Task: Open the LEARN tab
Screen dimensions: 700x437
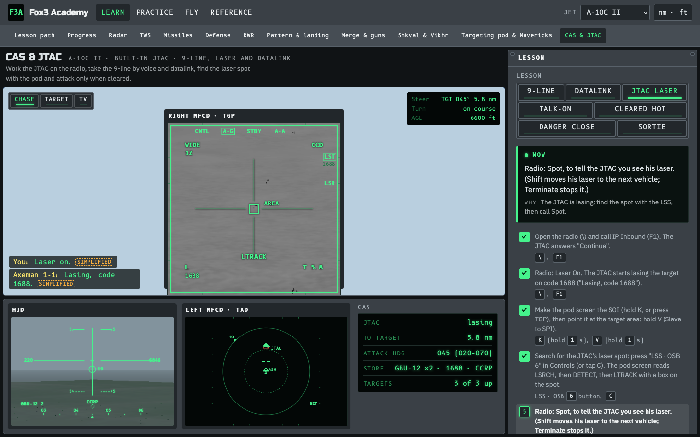Action: [x=113, y=12]
